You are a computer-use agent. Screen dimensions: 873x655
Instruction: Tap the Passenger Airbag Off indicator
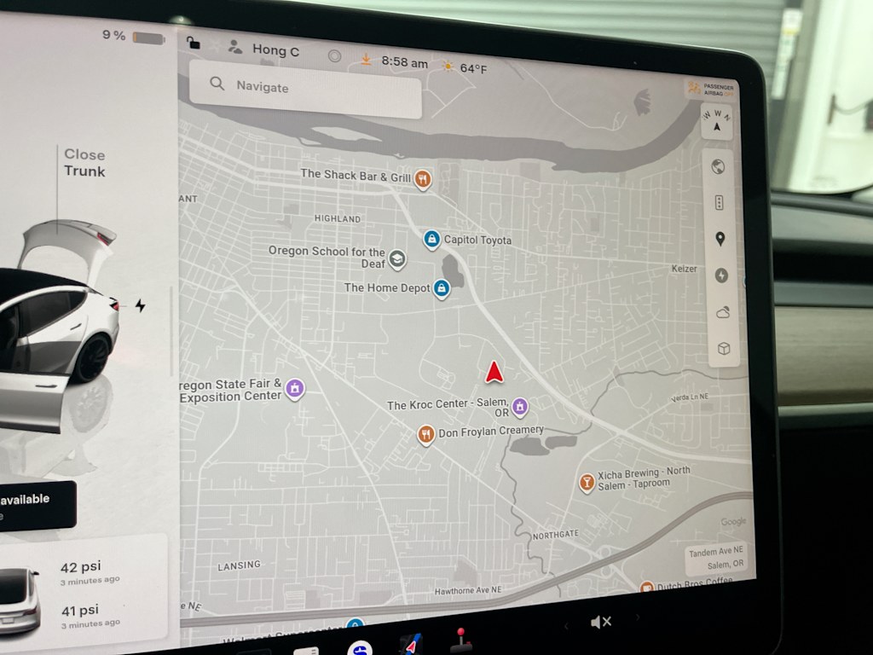point(710,89)
